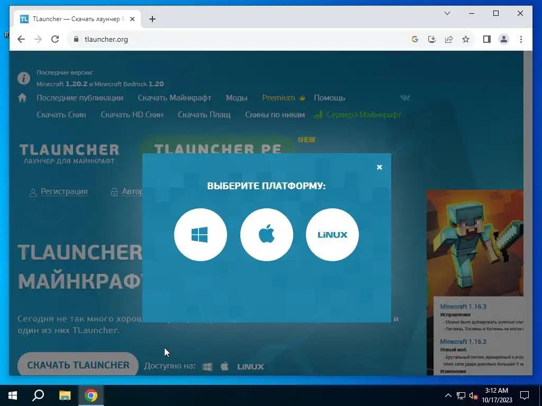Open Последние публикации menu item

pos(80,98)
